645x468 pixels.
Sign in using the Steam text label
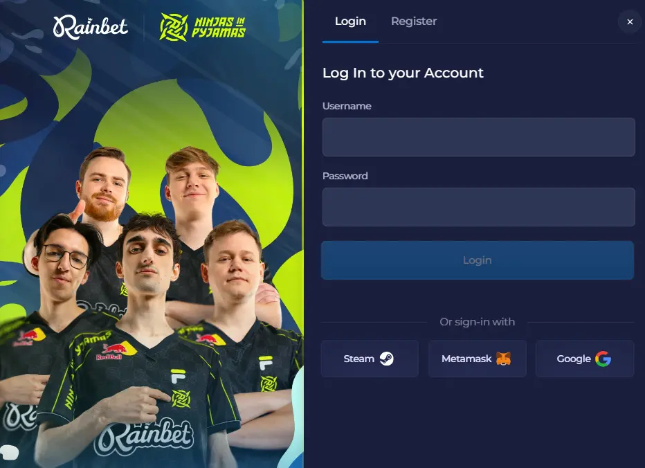(x=358, y=359)
